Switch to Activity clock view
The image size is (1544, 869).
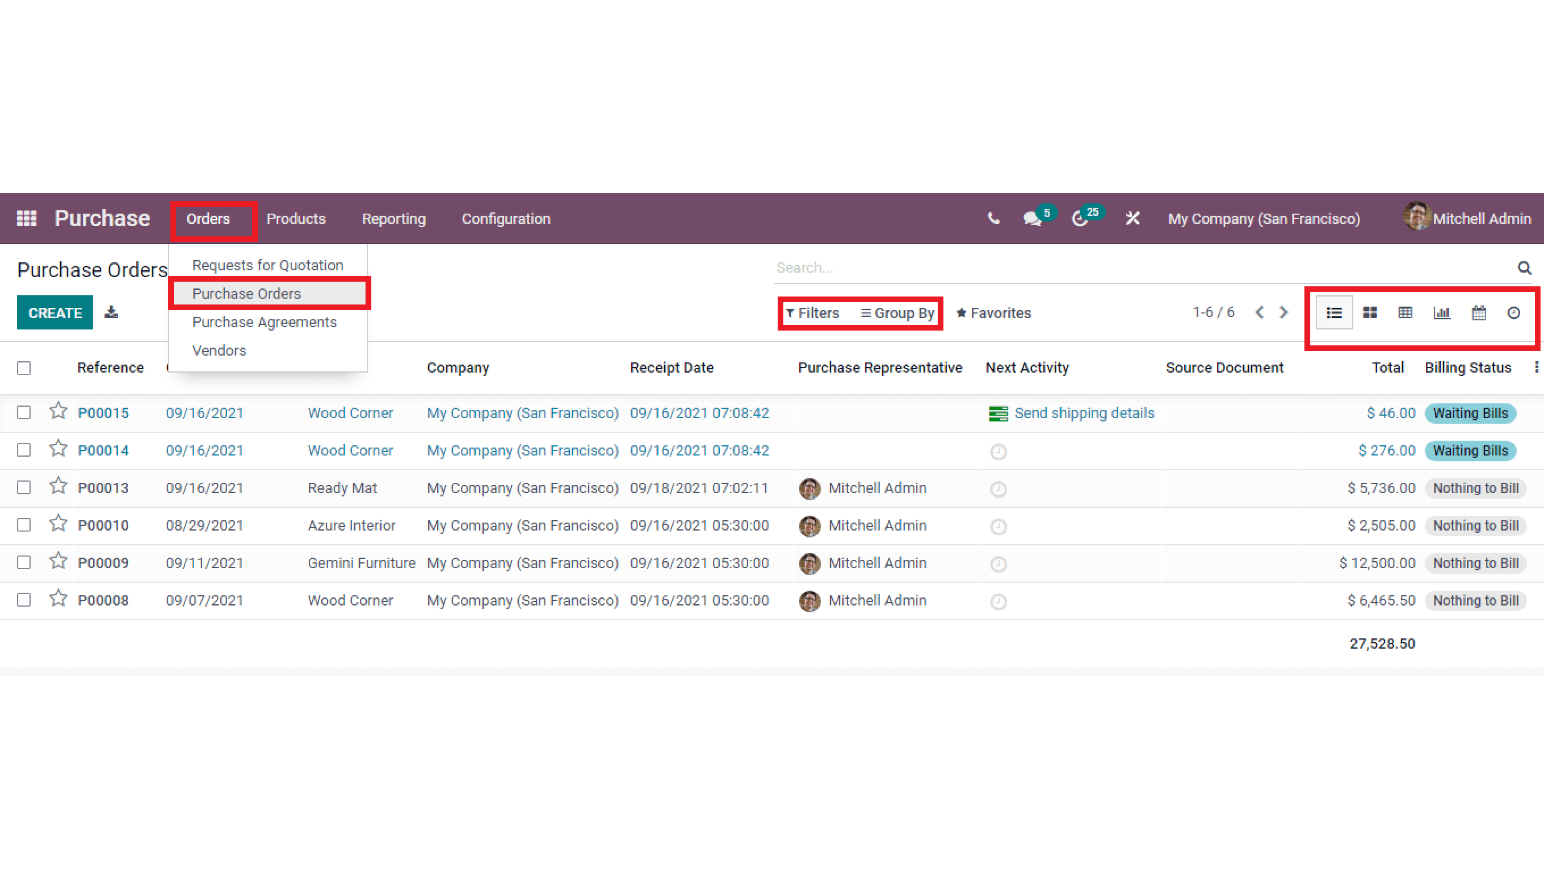tap(1513, 313)
